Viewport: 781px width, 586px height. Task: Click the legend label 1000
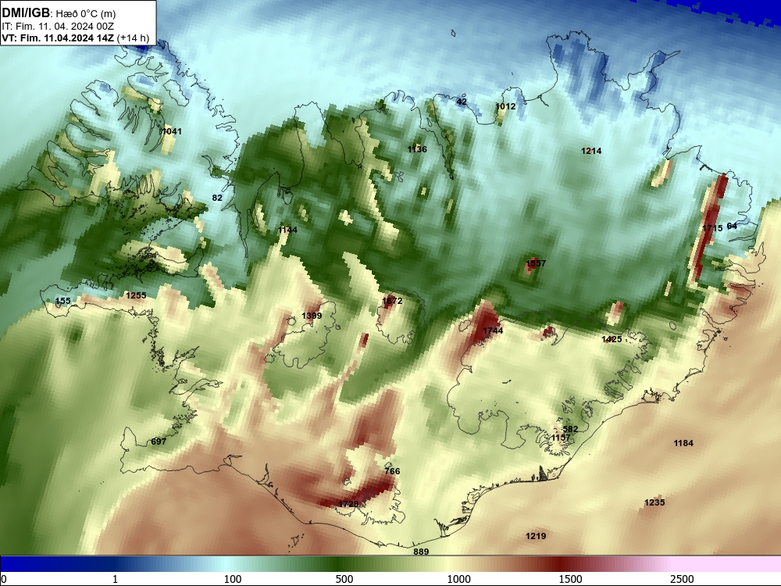(x=458, y=579)
